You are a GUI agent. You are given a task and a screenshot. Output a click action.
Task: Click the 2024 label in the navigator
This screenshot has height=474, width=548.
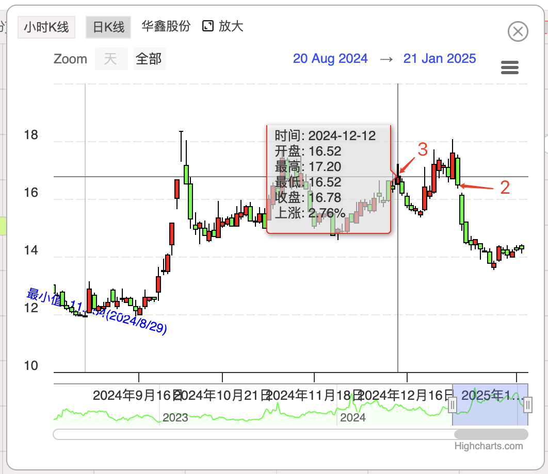pos(352,417)
